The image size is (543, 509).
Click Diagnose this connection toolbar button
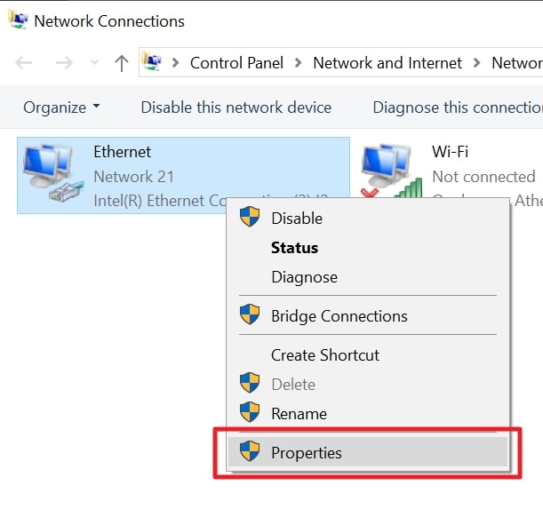pyautogui.click(x=458, y=107)
